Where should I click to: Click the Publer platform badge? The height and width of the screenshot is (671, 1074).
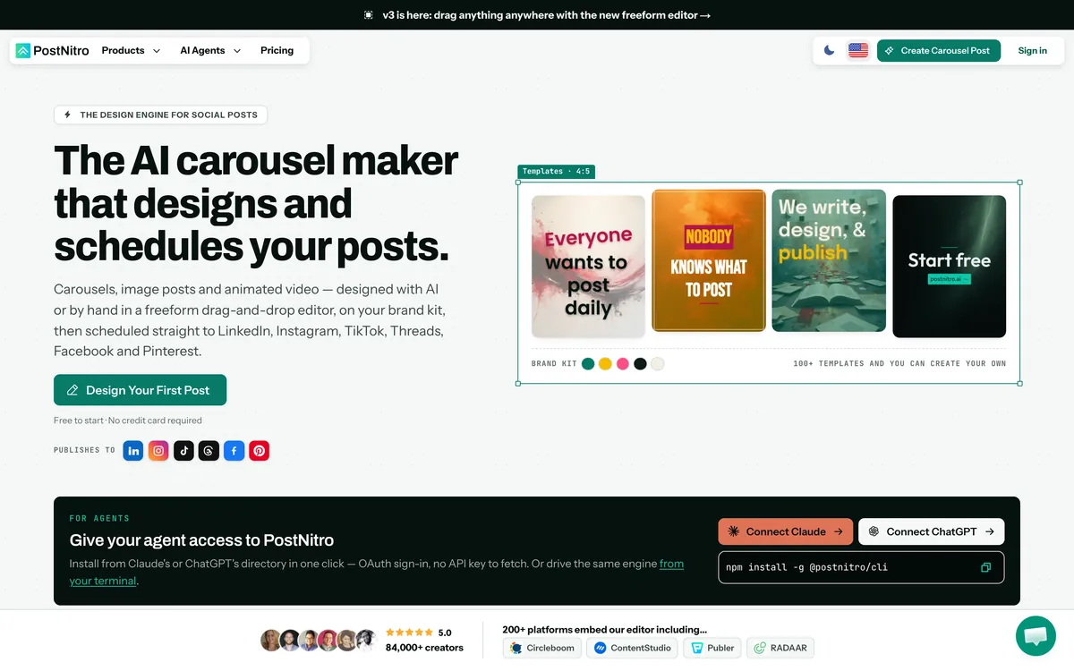coord(712,648)
